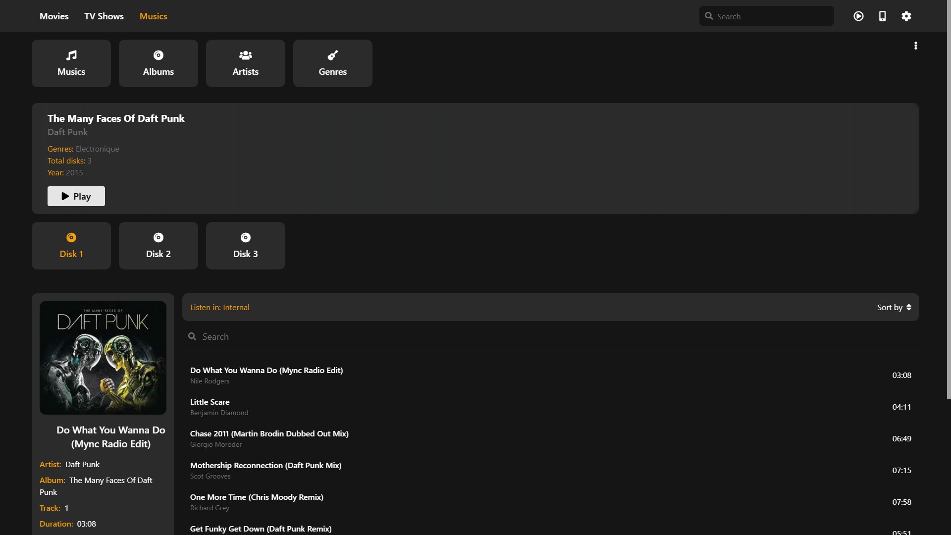This screenshot has width=951, height=535.
Task: Switch to Disk 3
Action: pyautogui.click(x=246, y=246)
